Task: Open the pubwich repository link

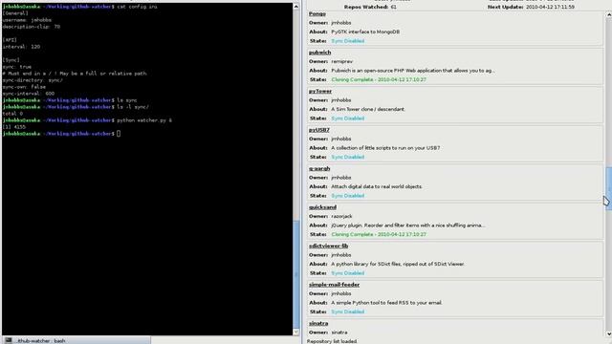Action: click(x=319, y=53)
